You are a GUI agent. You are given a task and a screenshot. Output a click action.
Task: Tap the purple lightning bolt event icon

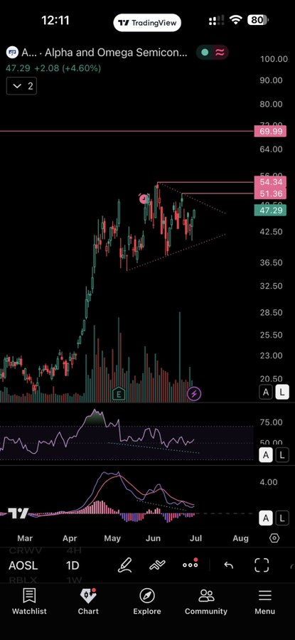point(194,394)
